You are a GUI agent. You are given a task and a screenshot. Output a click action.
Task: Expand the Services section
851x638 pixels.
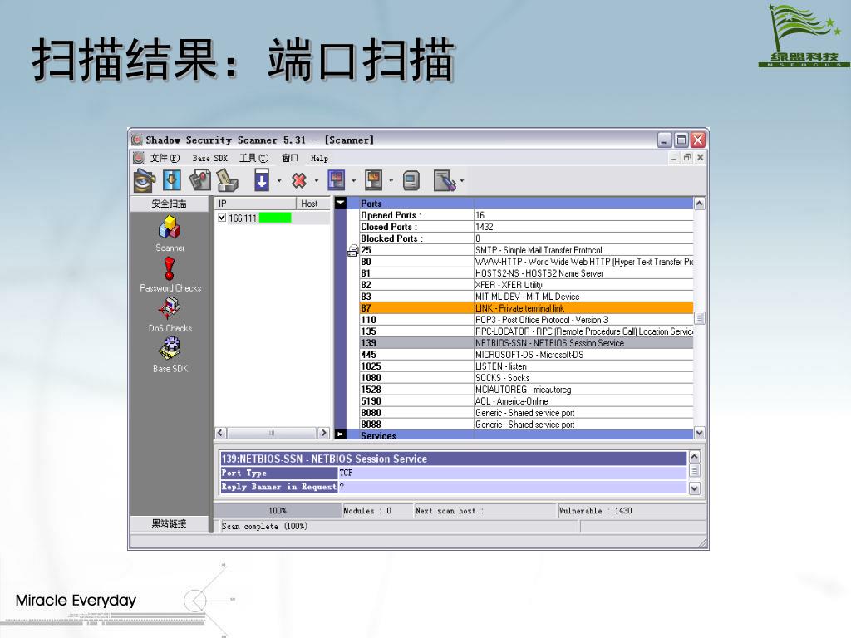[x=340, y=434]
